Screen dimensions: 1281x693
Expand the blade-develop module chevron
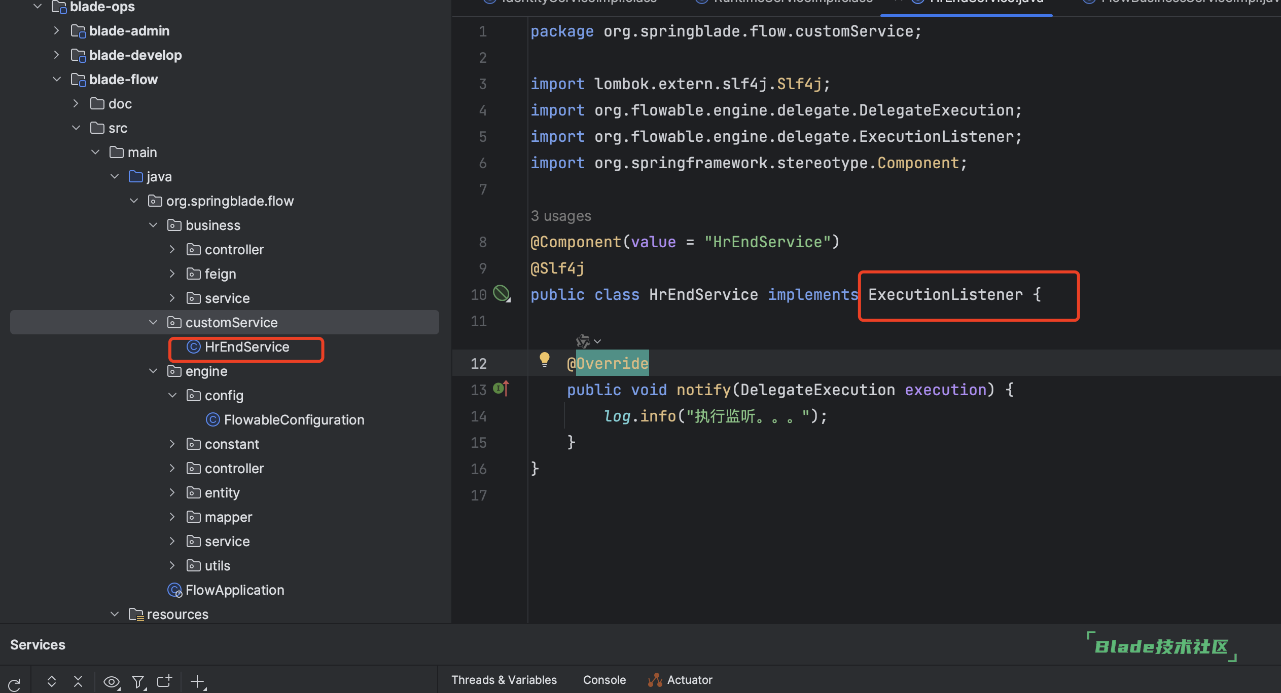tap(56, 55)
